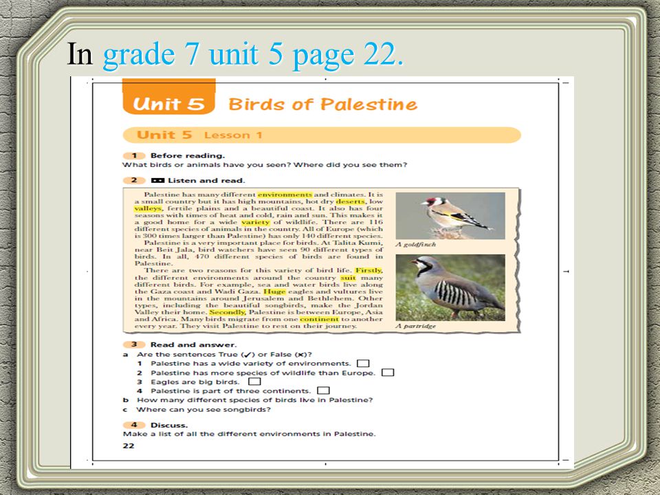Click the goldfinch photo
The image size is (660, 495).
(450, 216)
